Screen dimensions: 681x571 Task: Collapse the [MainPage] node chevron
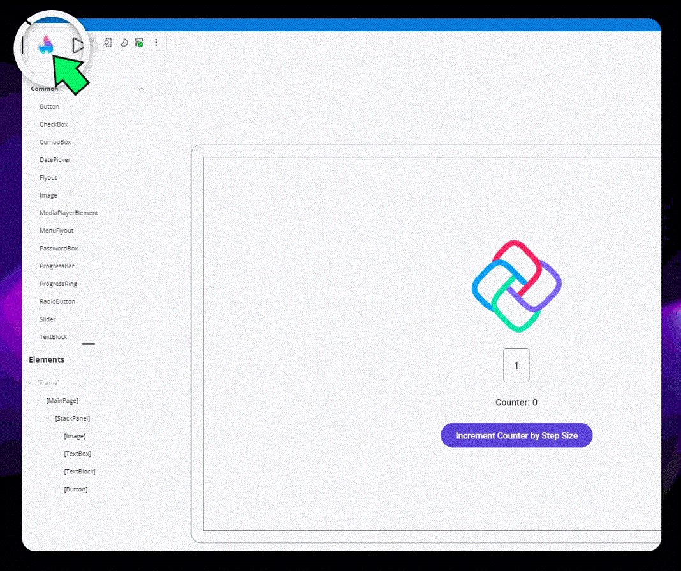39,401
